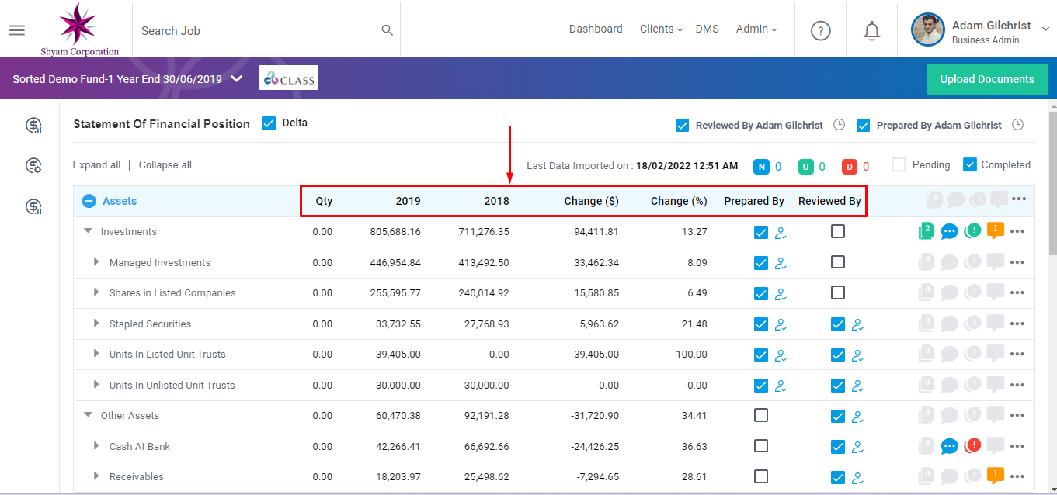Open the orange note icon on Receivables row

(996, 476)
